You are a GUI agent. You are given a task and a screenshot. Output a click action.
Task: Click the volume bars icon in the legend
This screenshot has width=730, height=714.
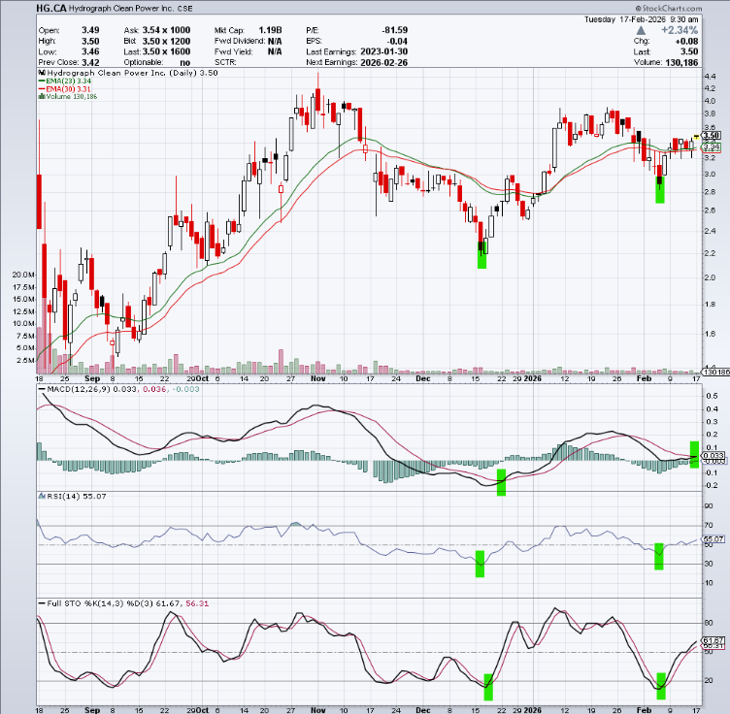42,96
